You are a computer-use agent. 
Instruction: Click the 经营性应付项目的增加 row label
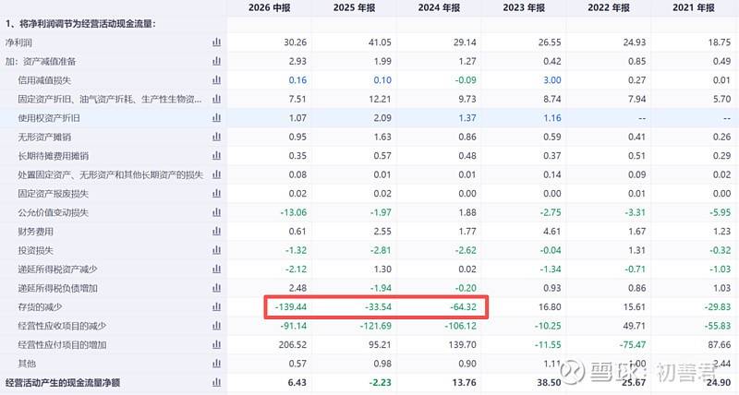pos(62,344)
